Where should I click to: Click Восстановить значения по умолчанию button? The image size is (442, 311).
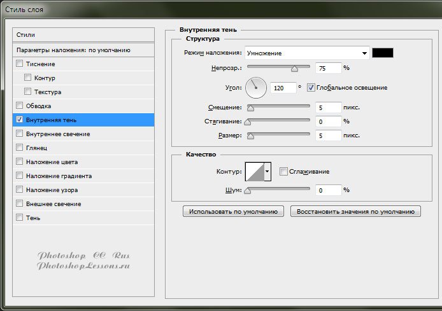pyautogui.click(x=355, y=212)
